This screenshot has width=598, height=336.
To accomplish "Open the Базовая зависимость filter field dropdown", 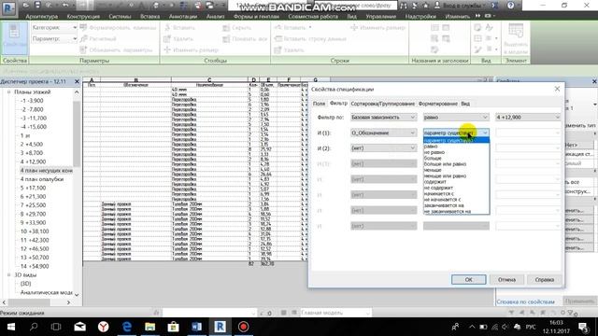I will pyautogui.click(x=384, y=118).
